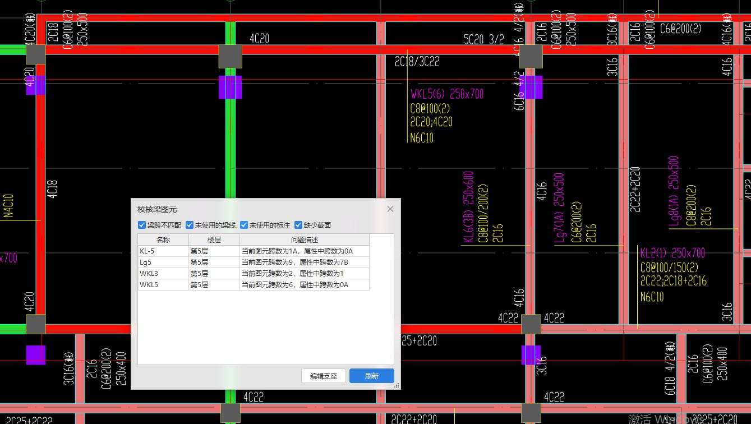
Task: Select the WKL5(6) 250x700 beam label
Action: click(447, 94)
